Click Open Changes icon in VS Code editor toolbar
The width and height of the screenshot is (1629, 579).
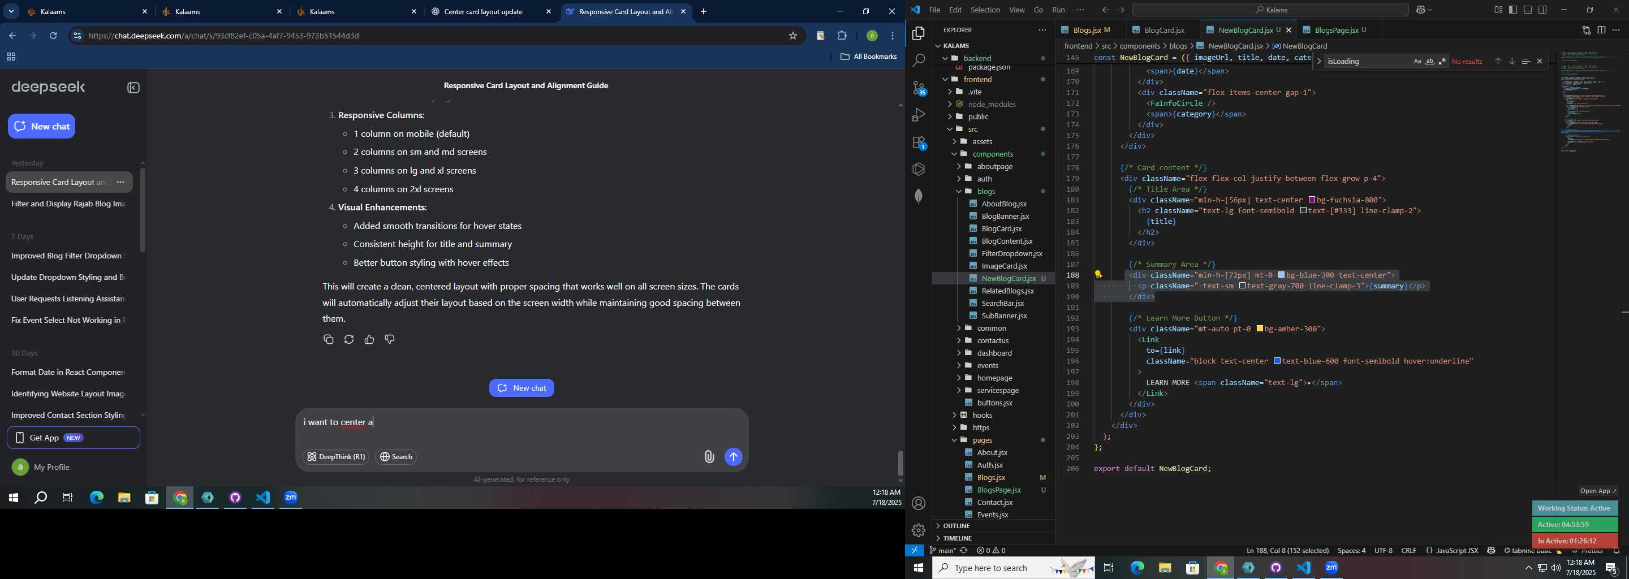pyautogui.click(x=1586, y=30)
